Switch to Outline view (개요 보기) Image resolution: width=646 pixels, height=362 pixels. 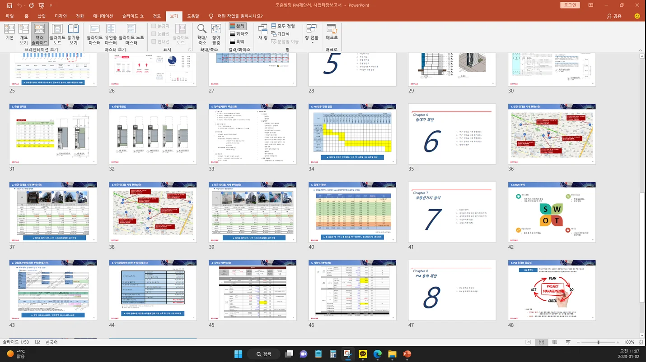coord(23,34)
